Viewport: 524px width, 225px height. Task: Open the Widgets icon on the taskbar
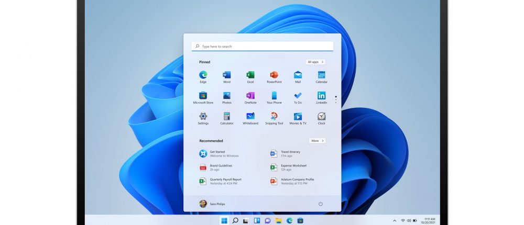tap(257, 220)
